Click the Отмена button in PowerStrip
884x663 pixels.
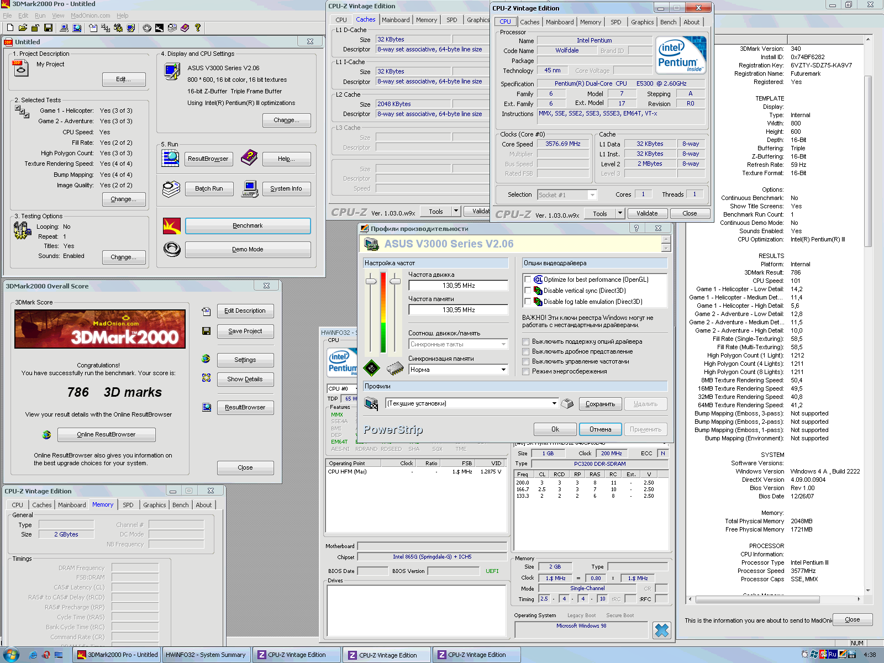point(601,429)
